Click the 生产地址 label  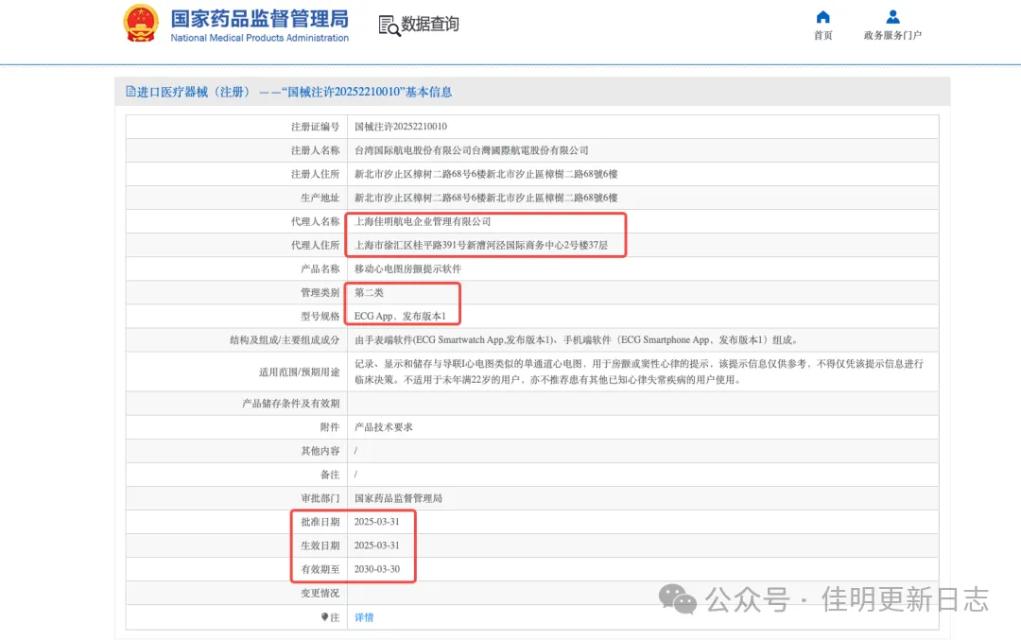point(320,198)
